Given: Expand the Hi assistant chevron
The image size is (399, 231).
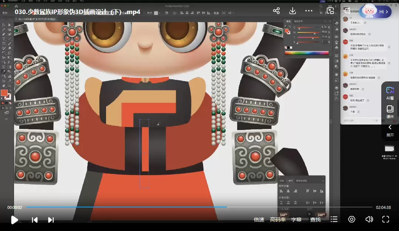Looking at the screenshot, I should [387, 12].
